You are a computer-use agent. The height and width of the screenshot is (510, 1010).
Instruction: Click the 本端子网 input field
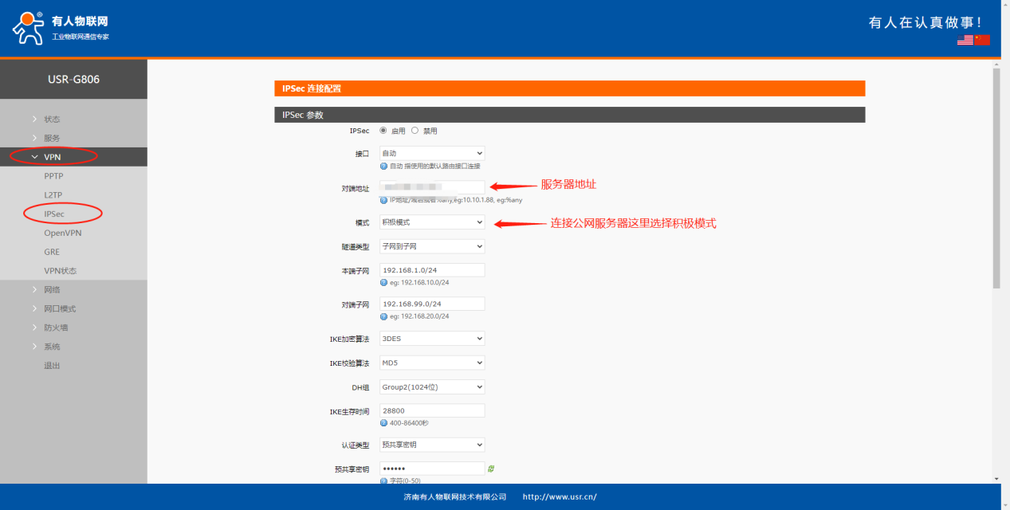(432, 270)
